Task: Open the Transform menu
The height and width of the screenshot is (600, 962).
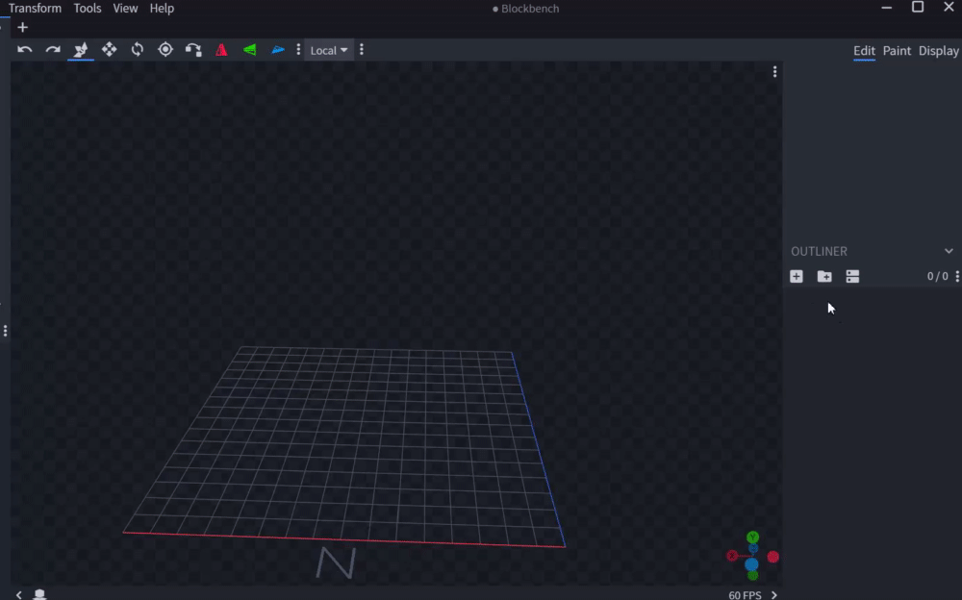Action: (35, 8)
